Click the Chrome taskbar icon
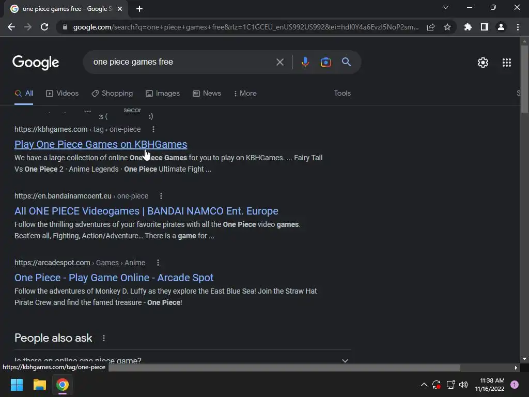The image size is (529, 397). point(63,385)
